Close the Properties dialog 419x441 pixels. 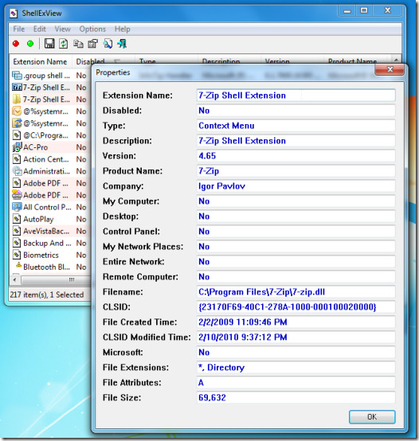(x=390, y=69)
